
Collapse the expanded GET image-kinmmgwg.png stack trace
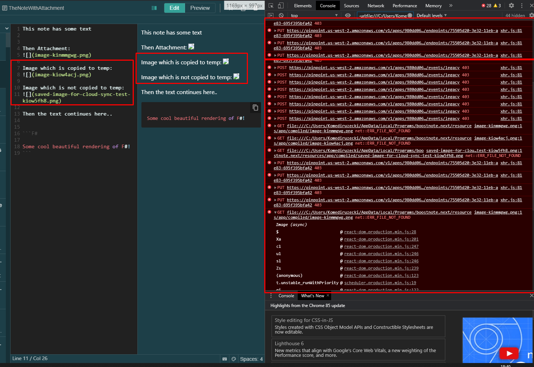tap(275, 212)
